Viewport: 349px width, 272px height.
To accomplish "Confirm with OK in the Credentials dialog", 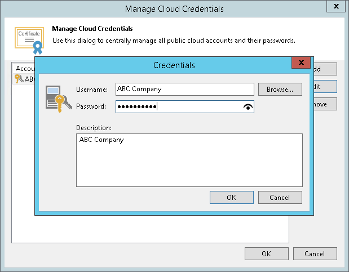I will pyautogui.click(x=231, y=197).
